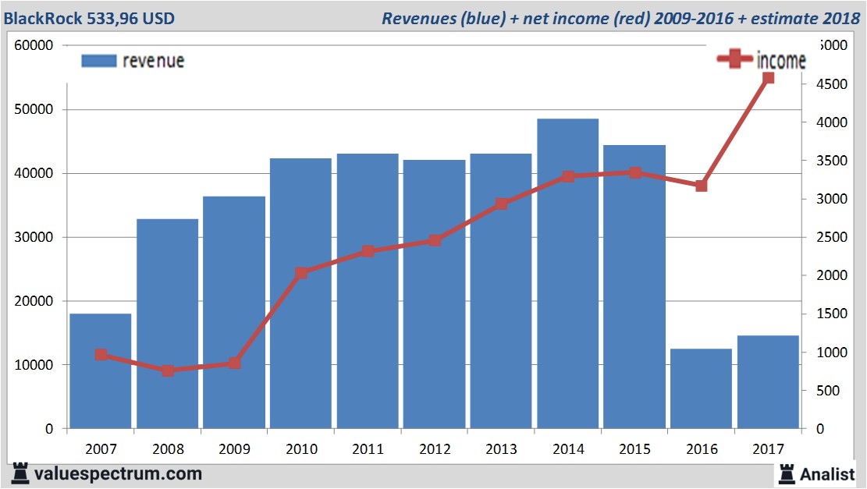Select the 2013 revenue bar

pos(501,291)
